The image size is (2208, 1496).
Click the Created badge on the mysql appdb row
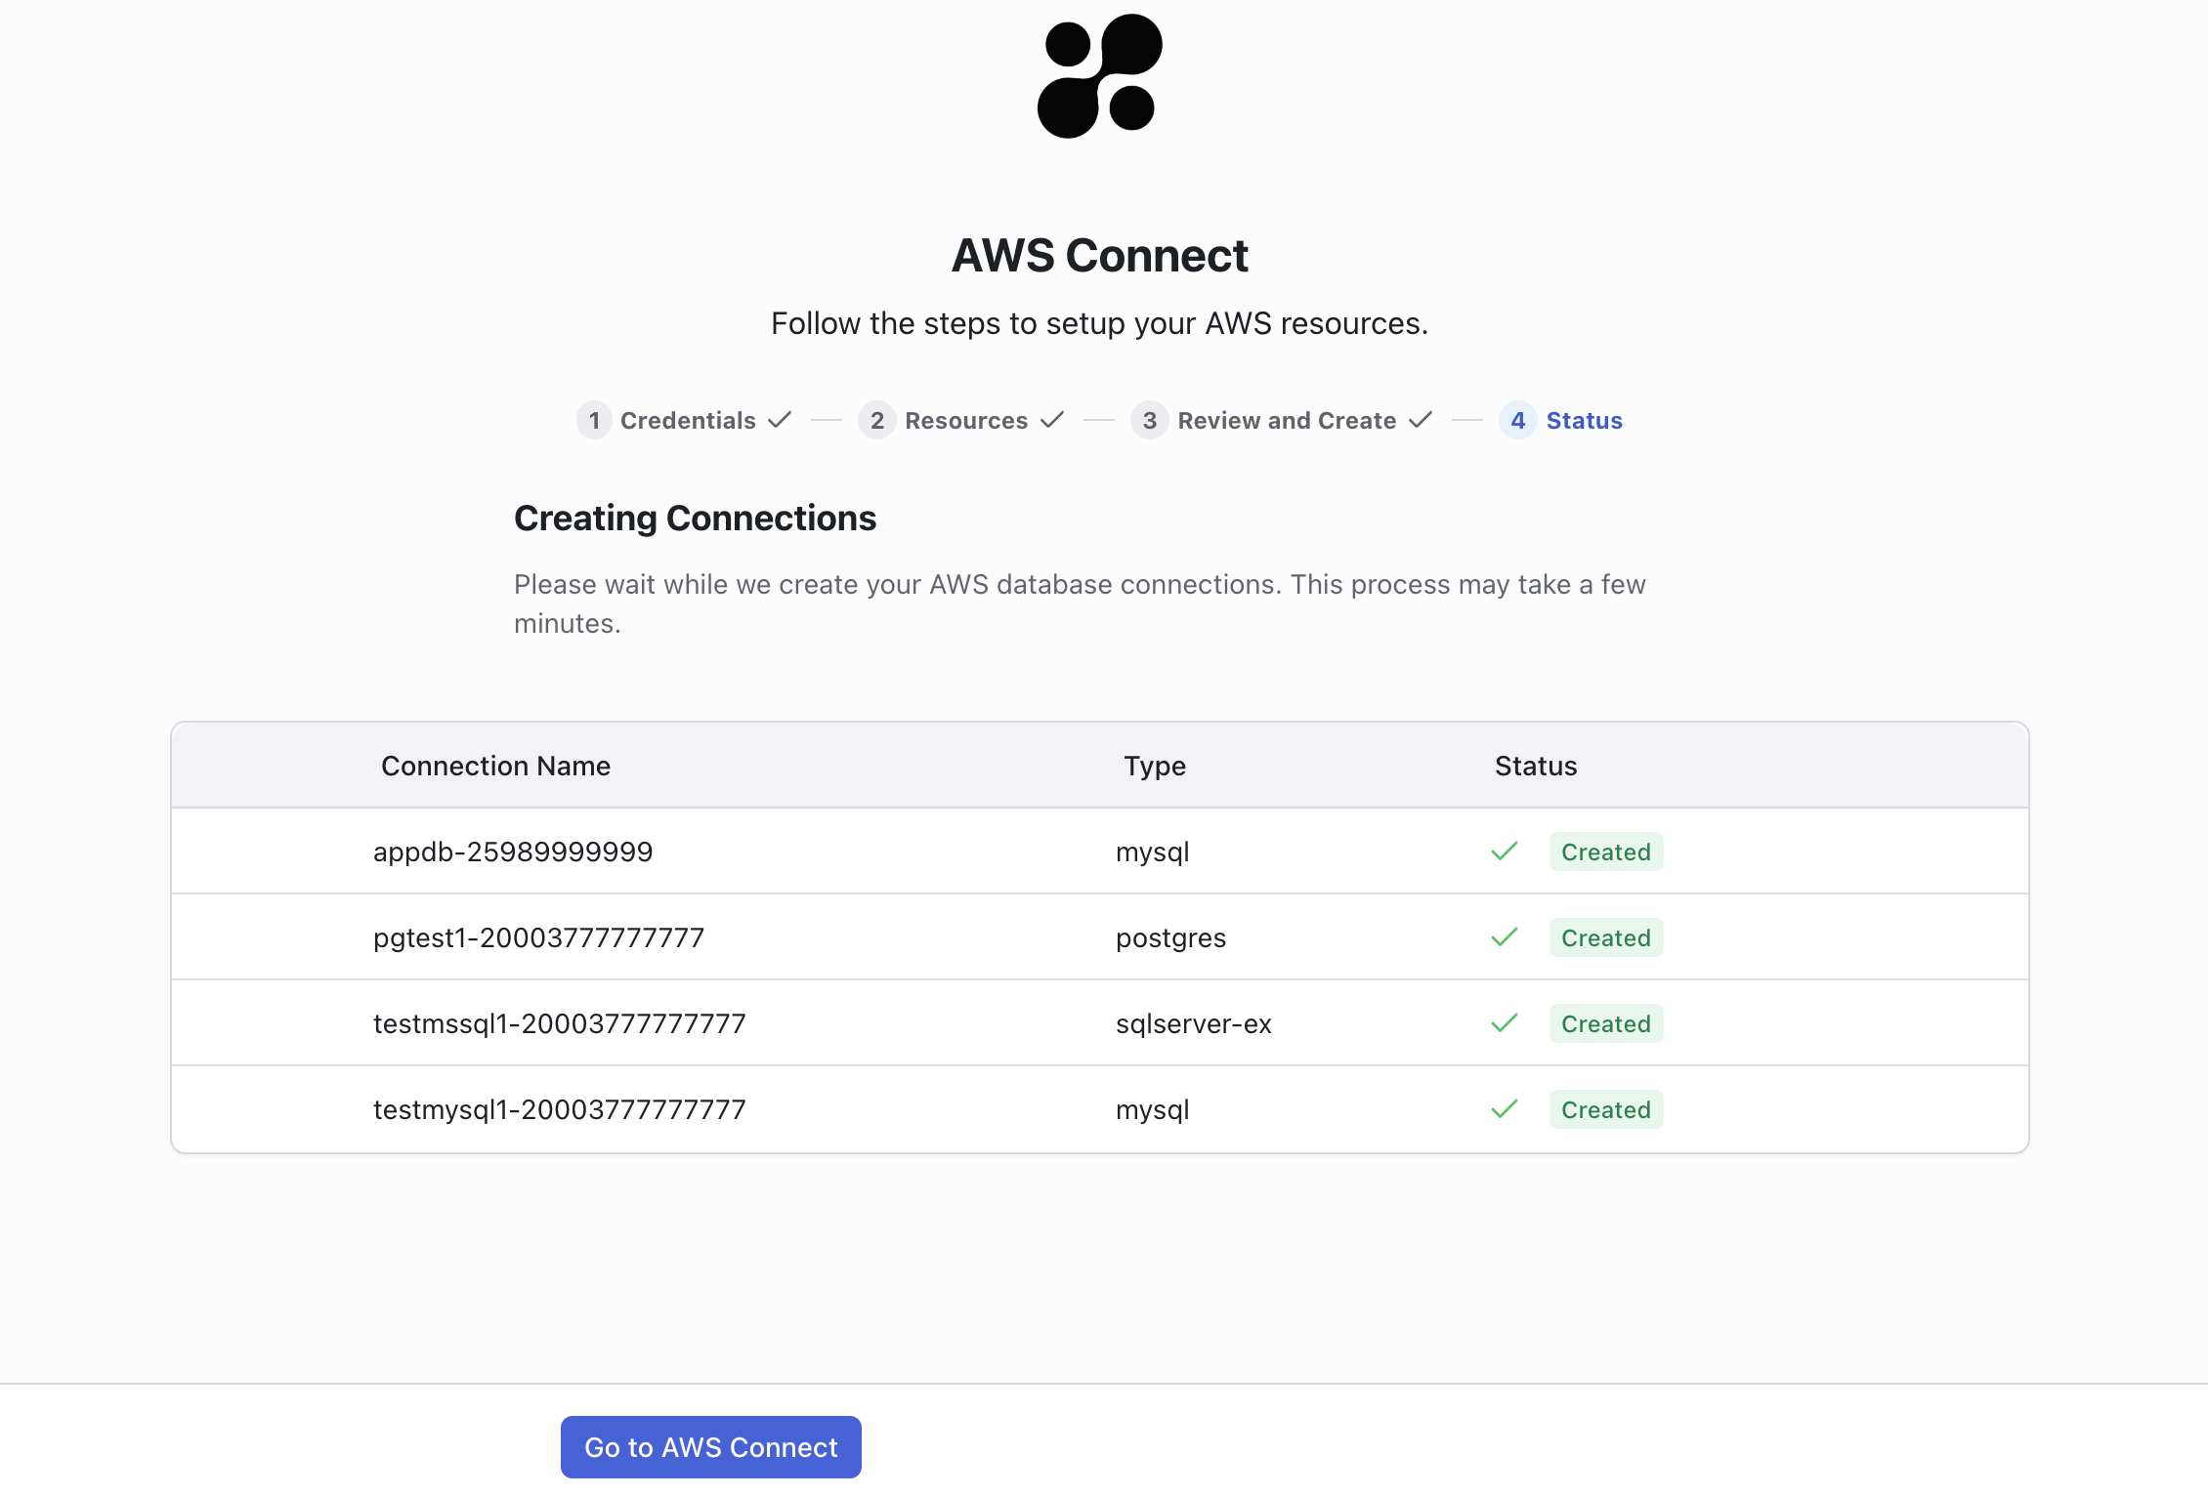(x=1605, y=851)
